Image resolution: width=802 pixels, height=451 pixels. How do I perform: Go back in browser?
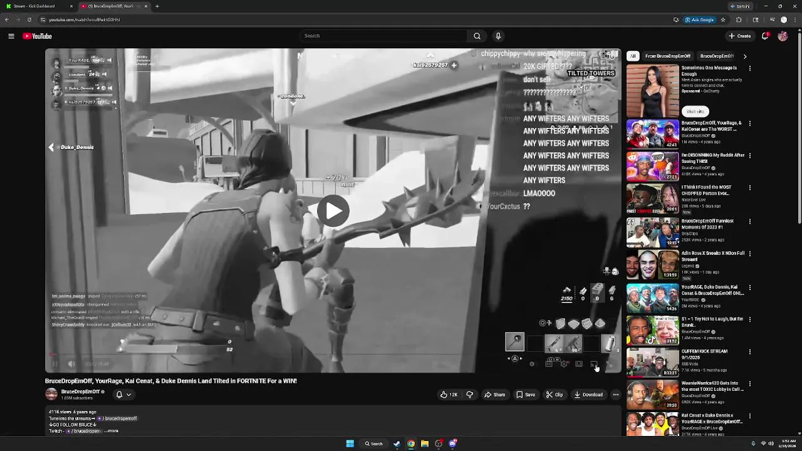coord(7,19)
